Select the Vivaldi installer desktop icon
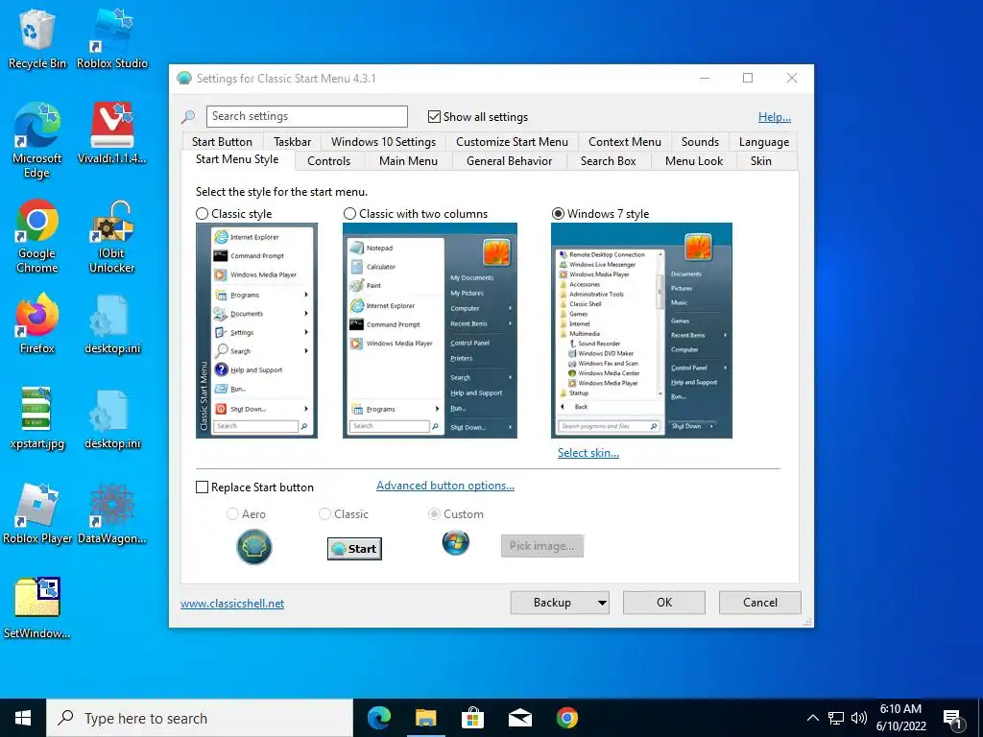The width and height of the screenshot is (983, 737). coord(111,132)
